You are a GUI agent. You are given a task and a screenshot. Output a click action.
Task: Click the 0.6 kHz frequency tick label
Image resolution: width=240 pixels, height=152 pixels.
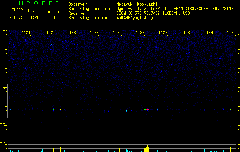point(3,144)
